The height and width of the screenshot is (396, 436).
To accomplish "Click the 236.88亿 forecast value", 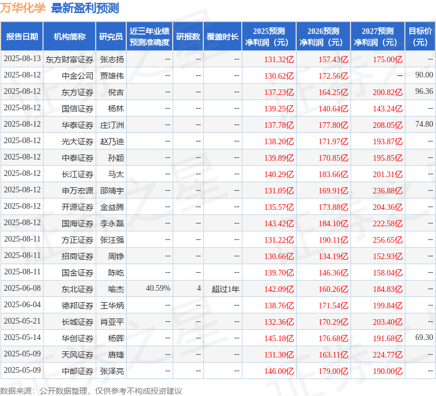I will pos(388,191).
